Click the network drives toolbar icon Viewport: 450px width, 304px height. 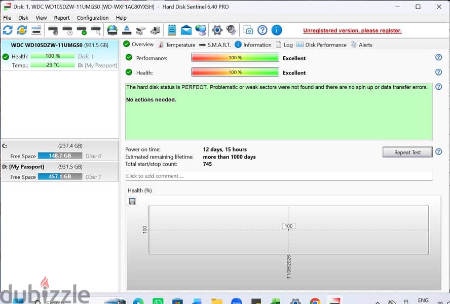point(155,30)
